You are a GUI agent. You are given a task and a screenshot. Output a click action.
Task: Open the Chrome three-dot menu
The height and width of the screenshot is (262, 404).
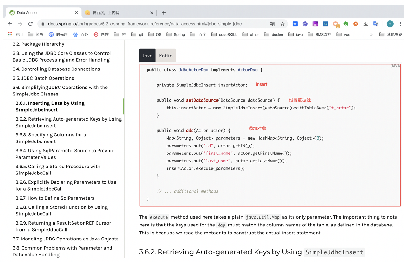(400, 24)
